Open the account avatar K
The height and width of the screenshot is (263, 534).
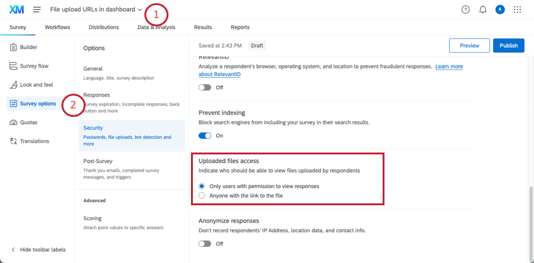click(500, 9)
